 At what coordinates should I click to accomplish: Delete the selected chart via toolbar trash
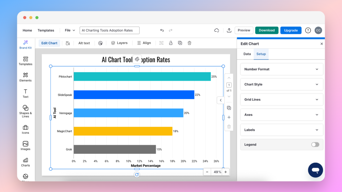[x=190, y=43]
